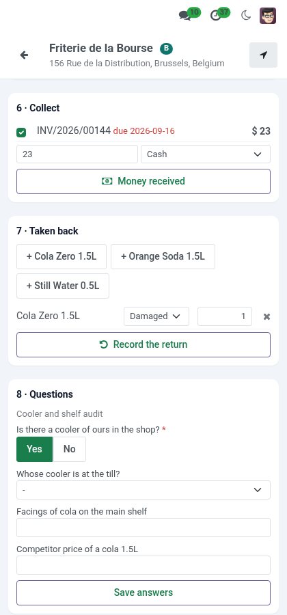Uncheck invoice INV/2026/00144 checkbox
The width and height of the screenshot is (287, 615).
[21, 133]
